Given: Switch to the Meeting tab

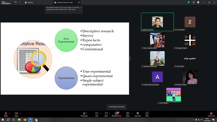Looking at the screenshot, I should [29, 2].
